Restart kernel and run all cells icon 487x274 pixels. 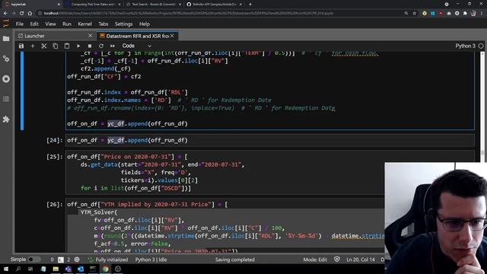(113, 46)
